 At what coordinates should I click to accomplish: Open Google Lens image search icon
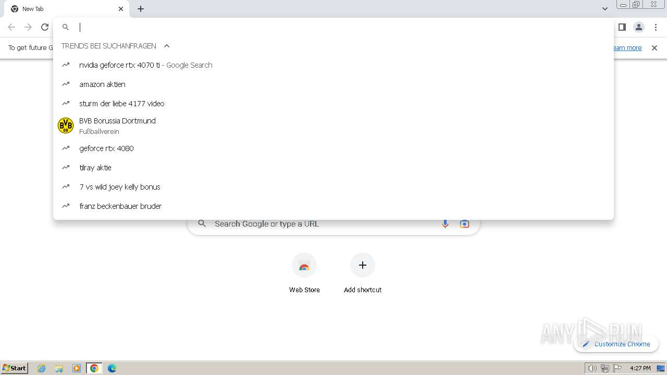(464, 224)
